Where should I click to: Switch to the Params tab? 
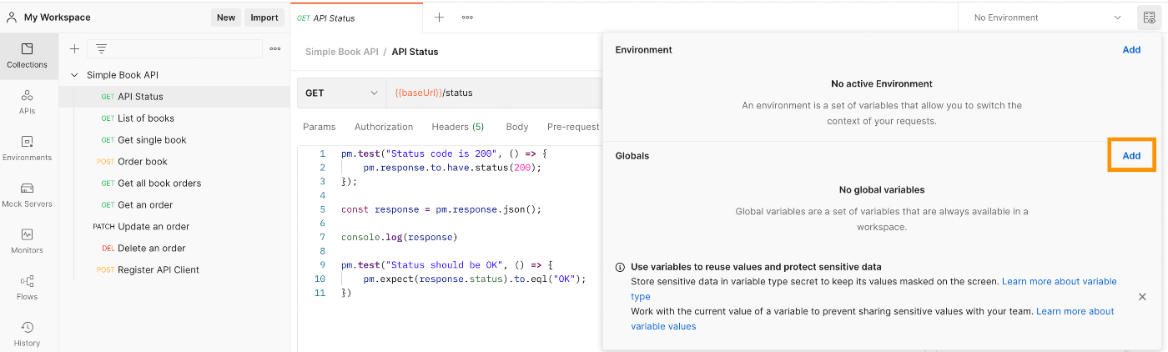319,127
